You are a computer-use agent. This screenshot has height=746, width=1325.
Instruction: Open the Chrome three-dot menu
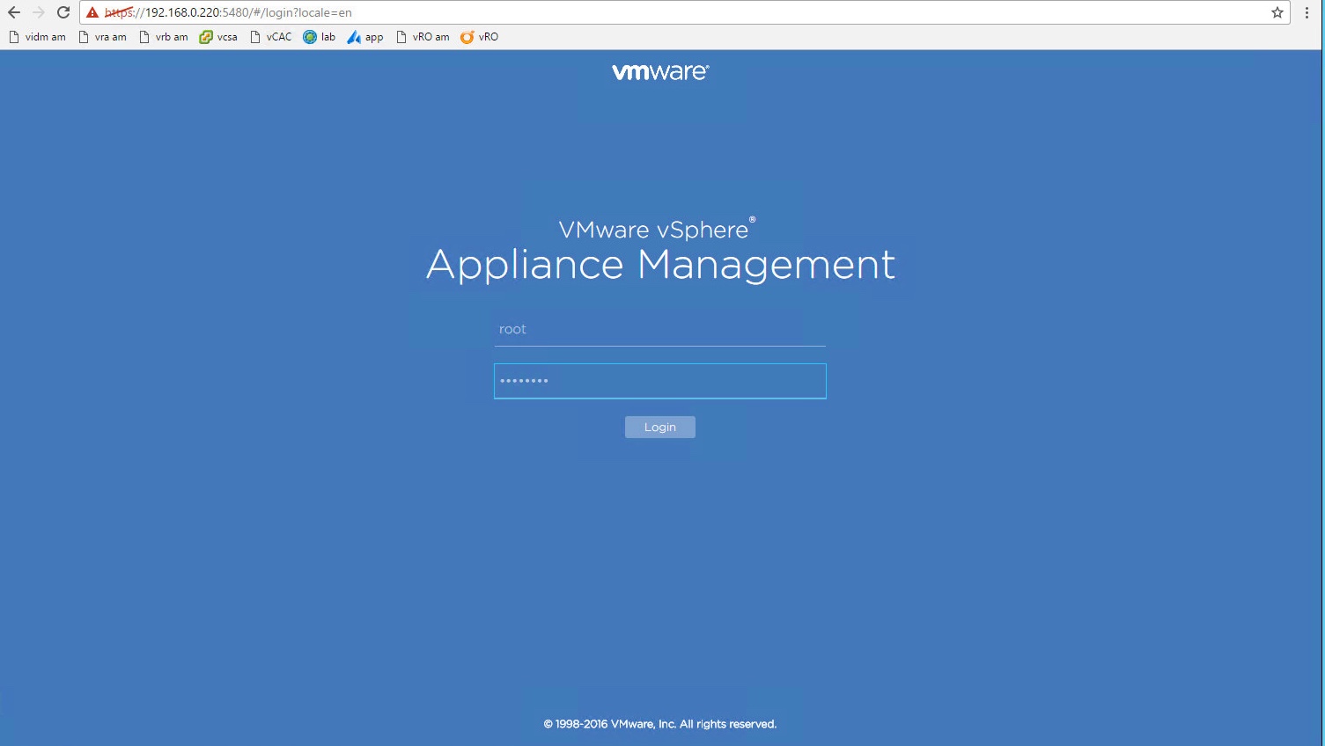click(x=1307, y=12)
